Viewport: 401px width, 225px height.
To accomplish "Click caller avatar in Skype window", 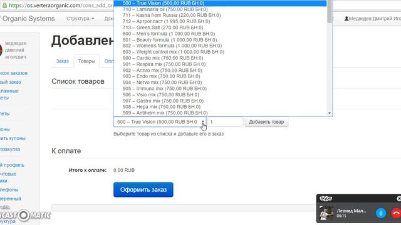I will (326, 212).
